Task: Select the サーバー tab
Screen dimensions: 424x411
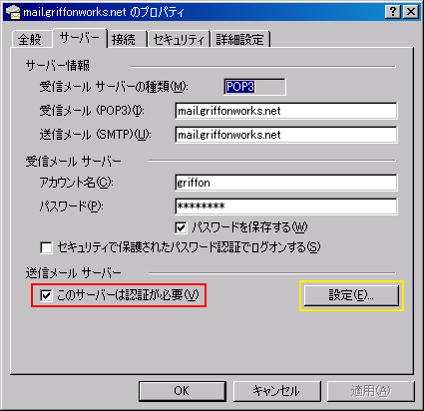Action: (80, 38)
